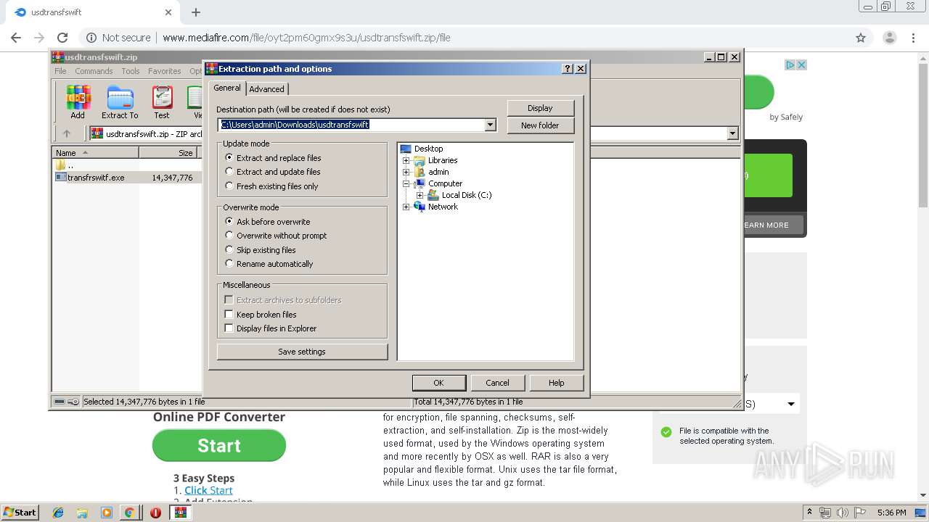Click the WinRAR Add toolbar icon

click(78, 102)
